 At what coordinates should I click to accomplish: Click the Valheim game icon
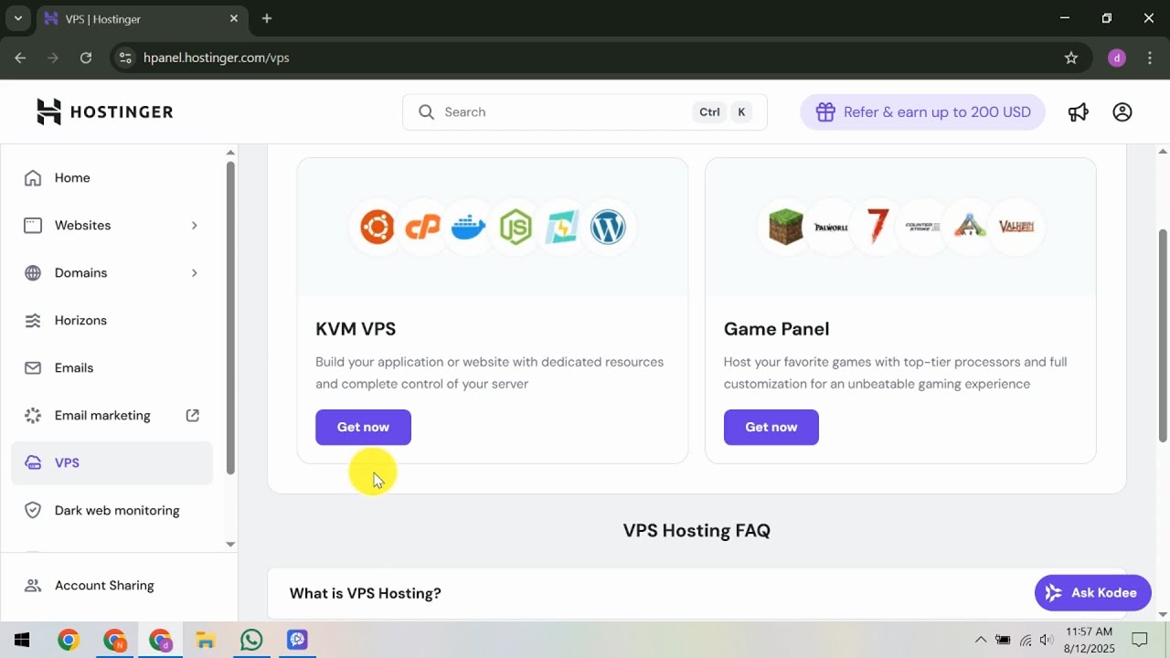1016,227
